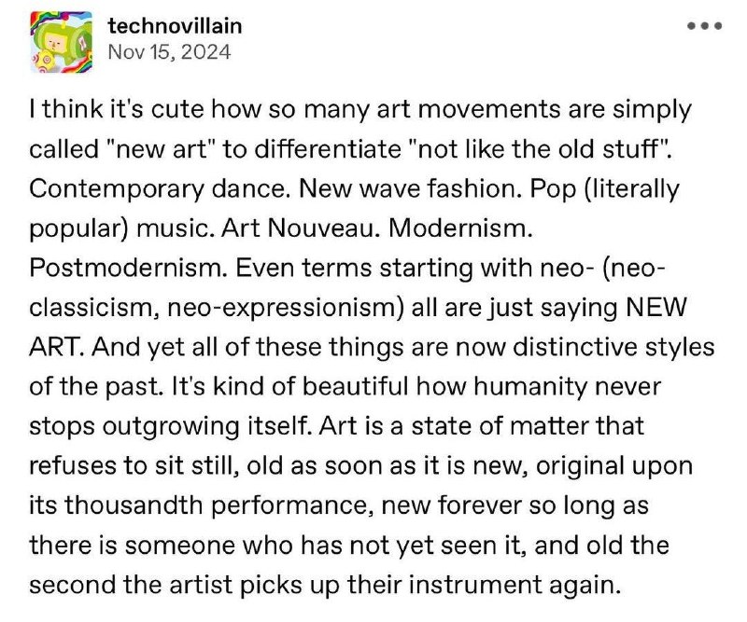Click the word "distinctive" in the paragraph

click(x=575, y=348)
